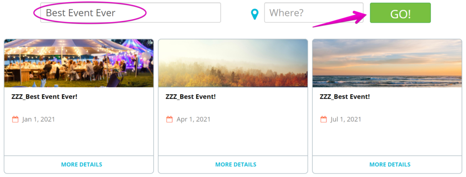Focus the Where? location field
The image size is (466, 177).
coord(314,12)
